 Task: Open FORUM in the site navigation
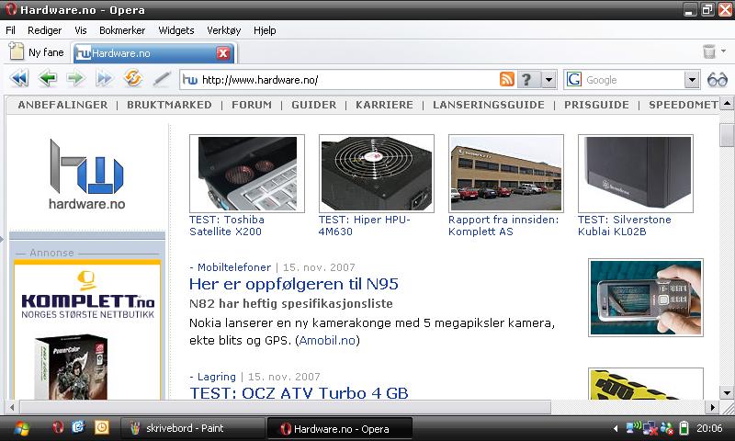[252, 105]
